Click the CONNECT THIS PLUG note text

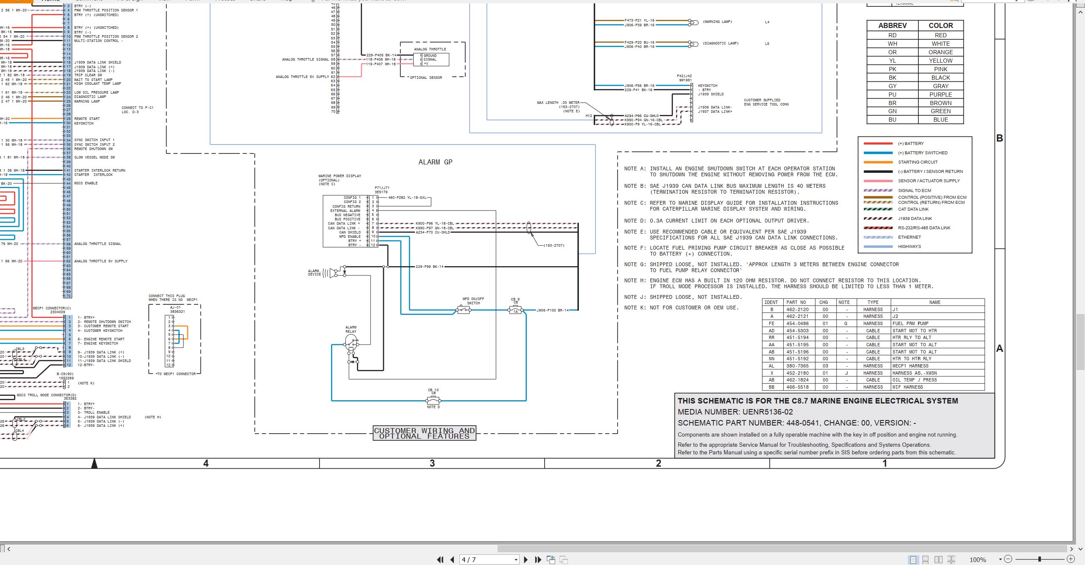172,298
